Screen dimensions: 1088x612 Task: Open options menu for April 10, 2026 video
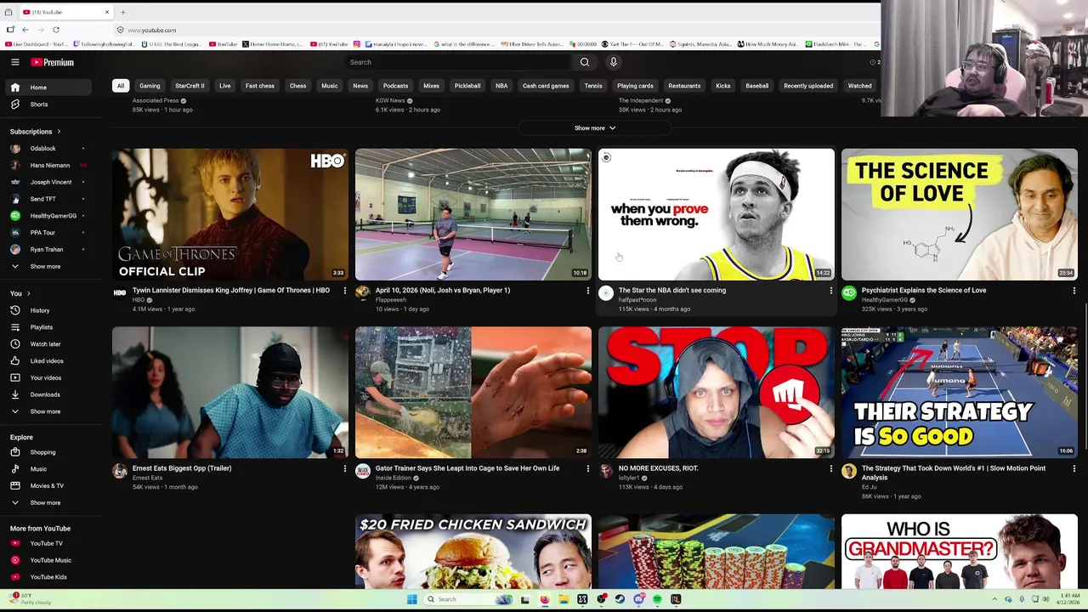tap(587, 291)
